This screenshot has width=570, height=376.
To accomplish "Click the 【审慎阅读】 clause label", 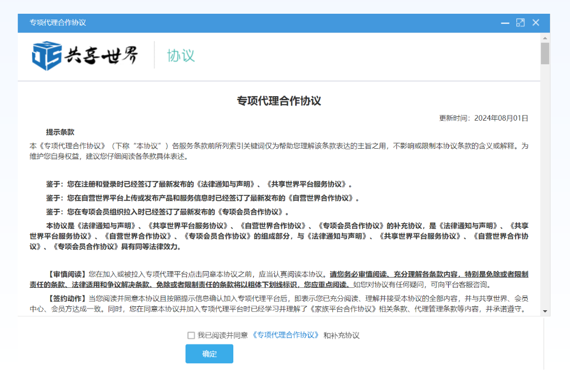I will point(67,274).
